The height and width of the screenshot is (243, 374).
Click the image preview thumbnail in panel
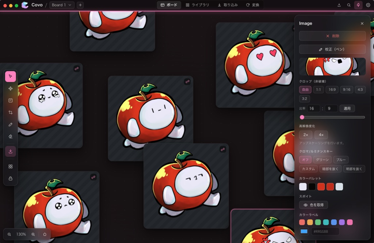332,67
